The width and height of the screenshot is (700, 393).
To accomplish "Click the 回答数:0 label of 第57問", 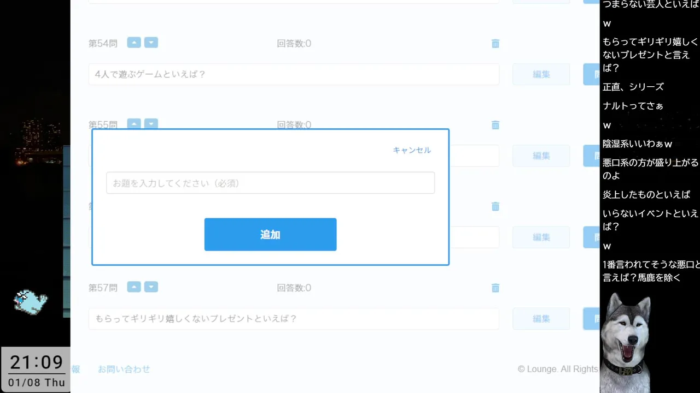I will tap(294, 288).
